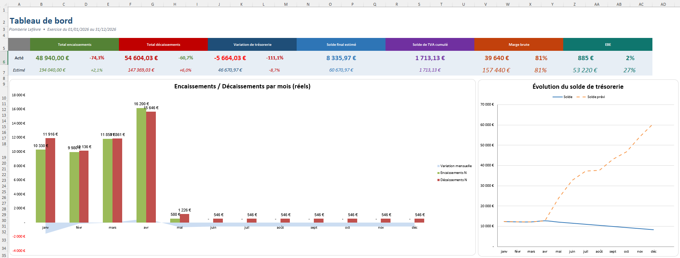Select the "Solde de TVA cumulé" header
Viewport: 680px width, 258px height.
430,44
